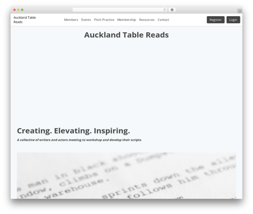Go to Pitch Practice page
This screenshot has height=214, width=253.
click(104, 20)
